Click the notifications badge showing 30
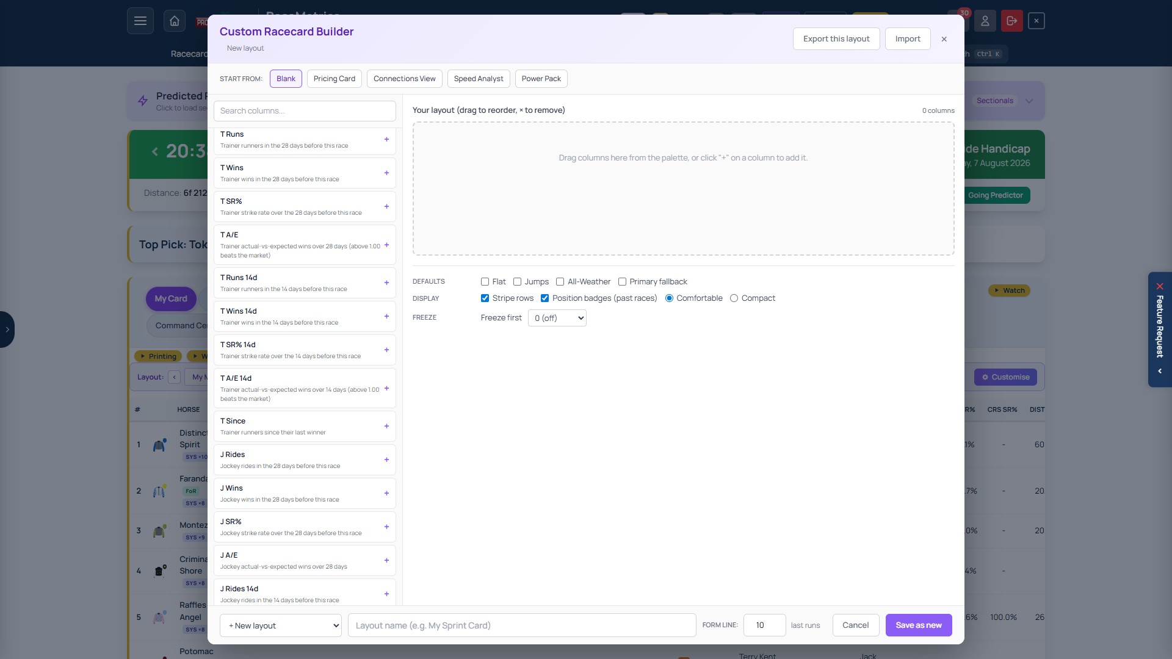This screenshot has height=659, width=1172. tap(964, 13)
